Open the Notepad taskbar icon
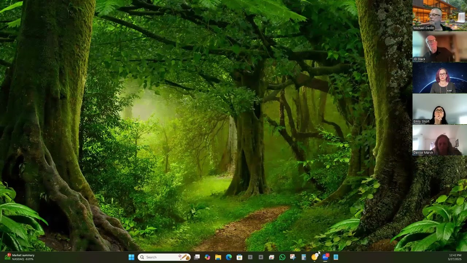The image size is (467, 263). click(x=336, y=257)
